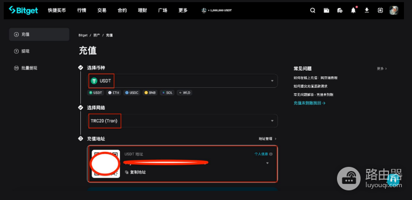Click the deposit QR code image
This screenshot has width=412, height=200.
(x=106, y=164)
